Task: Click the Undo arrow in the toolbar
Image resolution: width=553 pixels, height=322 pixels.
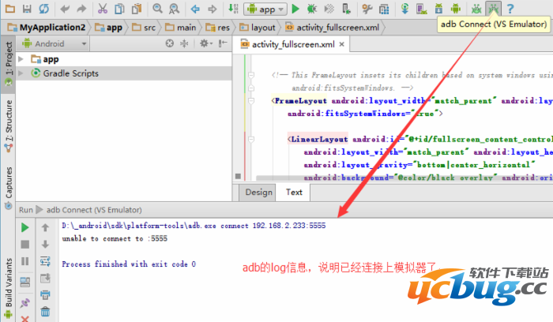Action: [x=64, y=9]
